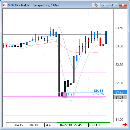The height and width of the screenshot is (130, 130).
Task: Click the 83.50 price axis label
Action: [119, 28]
